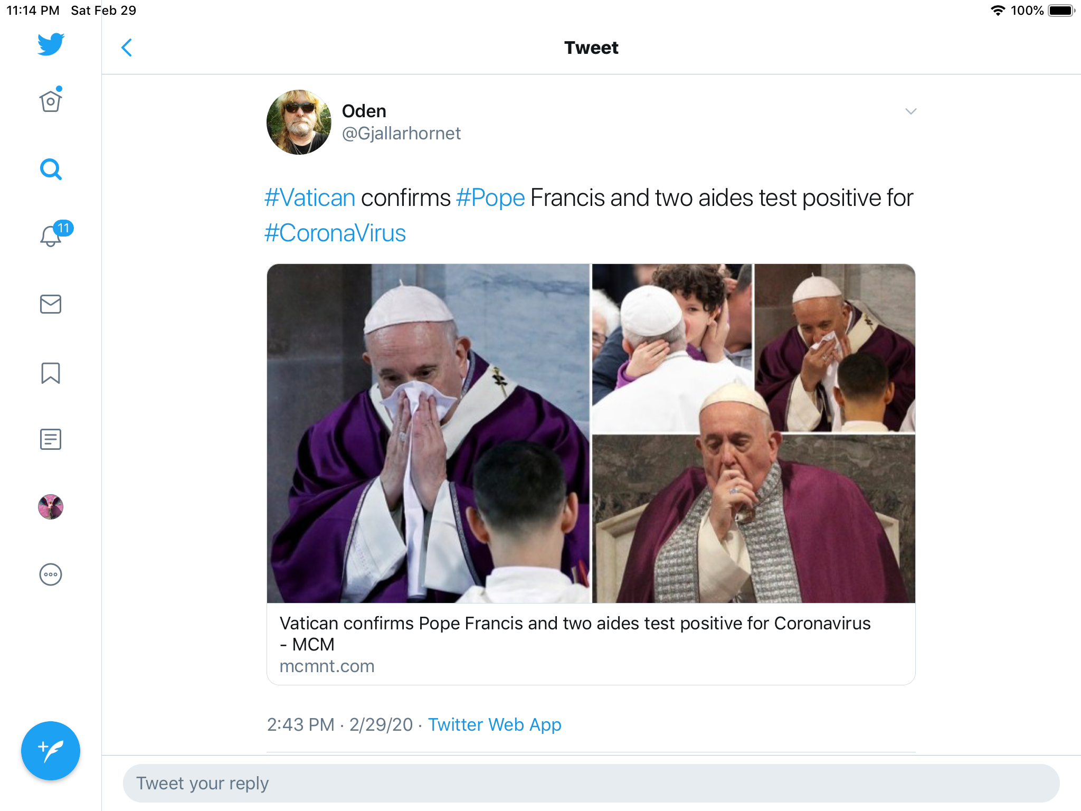Open the Lists icon
The width and height of the screenshot is (1081, 811).
pos(51,439)
